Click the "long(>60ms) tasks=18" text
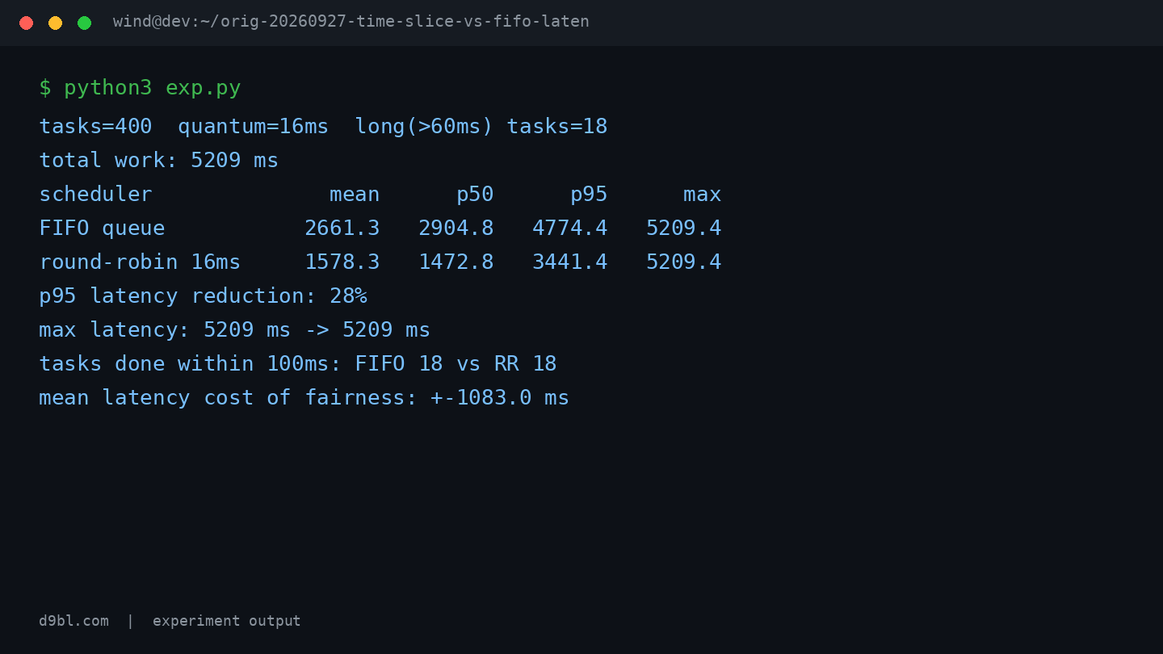The image size is (1163, 654). pyautogui.click(x=481, y=127)
